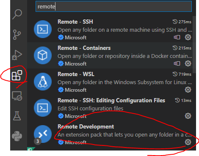
Task: Click 'Edit SSH configuration files' description
Action: point(91,109)
